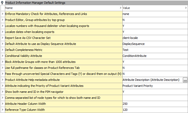The height and width of the screenshot is (113, 188).
Task: Open the browse button for Product Attribute Help
Action: coord(185,80)
